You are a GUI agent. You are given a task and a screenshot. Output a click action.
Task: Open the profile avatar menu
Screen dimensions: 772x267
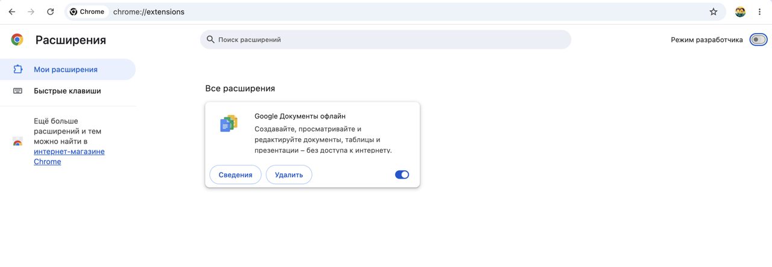740,11
